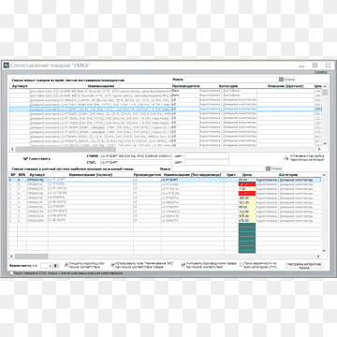Open the Справка help link
337x337 pixels.
click(x=321, y=72)
